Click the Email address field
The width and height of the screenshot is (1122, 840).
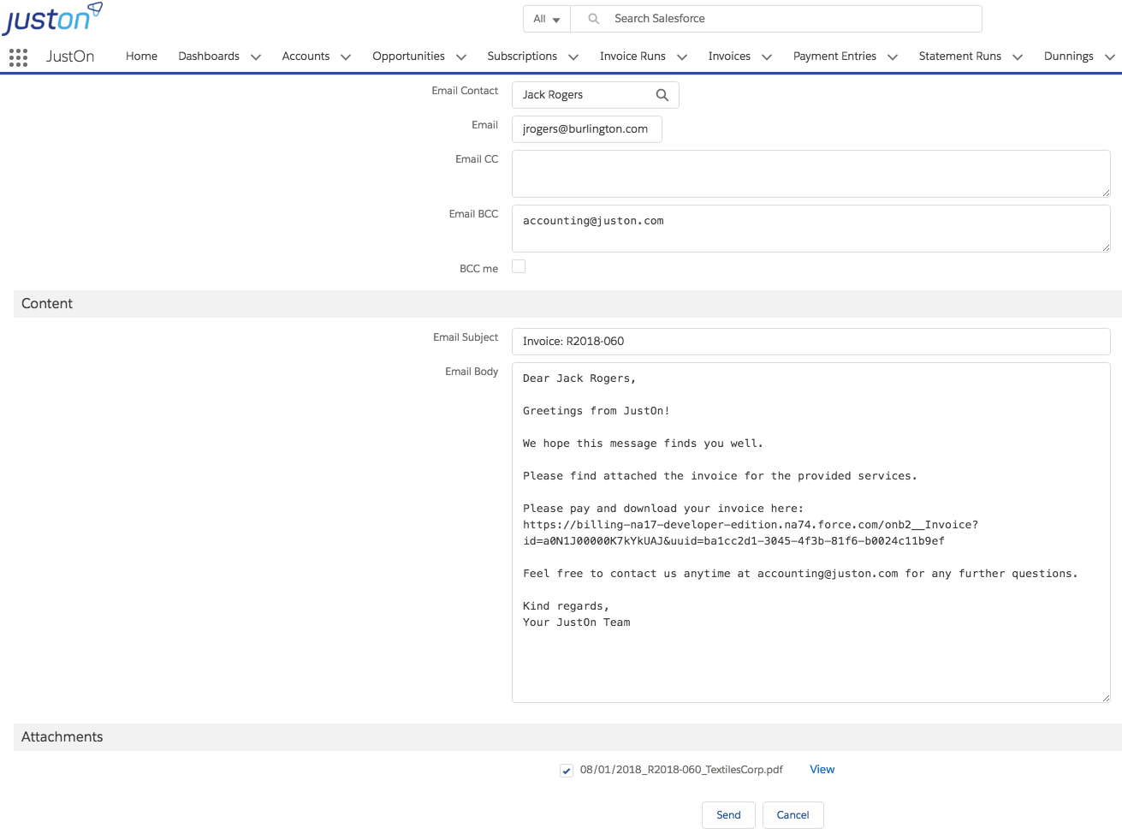[x=586, y=129]
